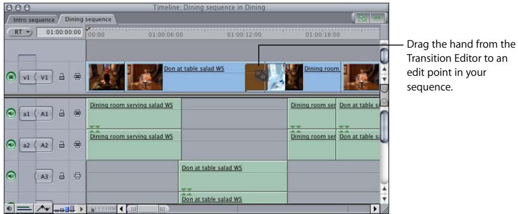
Task: Select the Dining sequence tab
Action: click(88, 19)
